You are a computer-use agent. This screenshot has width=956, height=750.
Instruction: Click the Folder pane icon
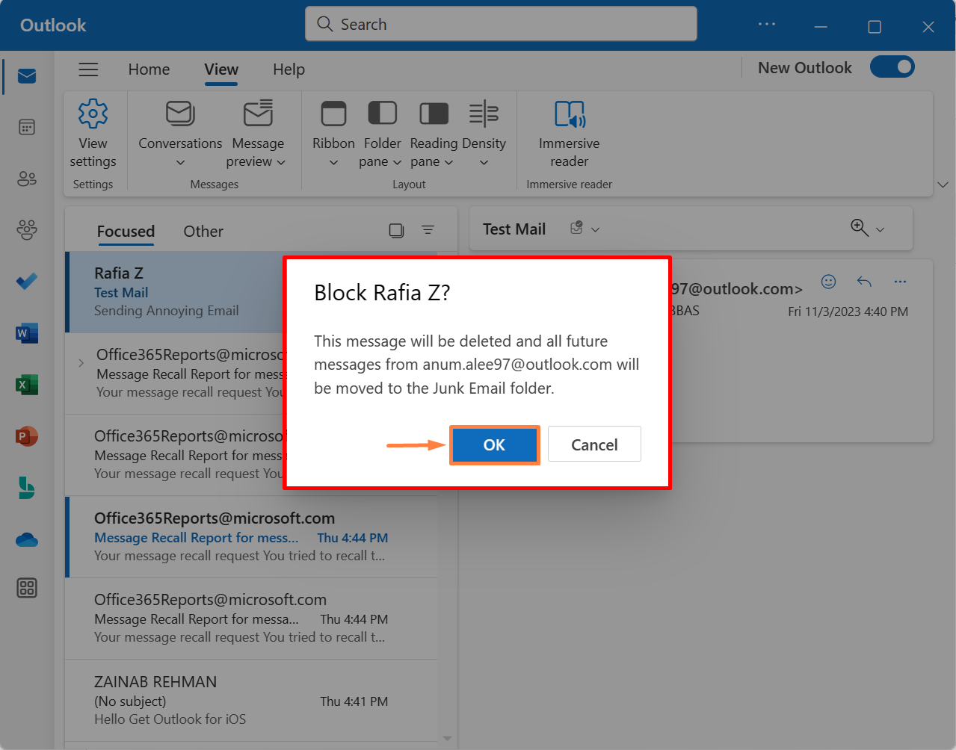383,114
